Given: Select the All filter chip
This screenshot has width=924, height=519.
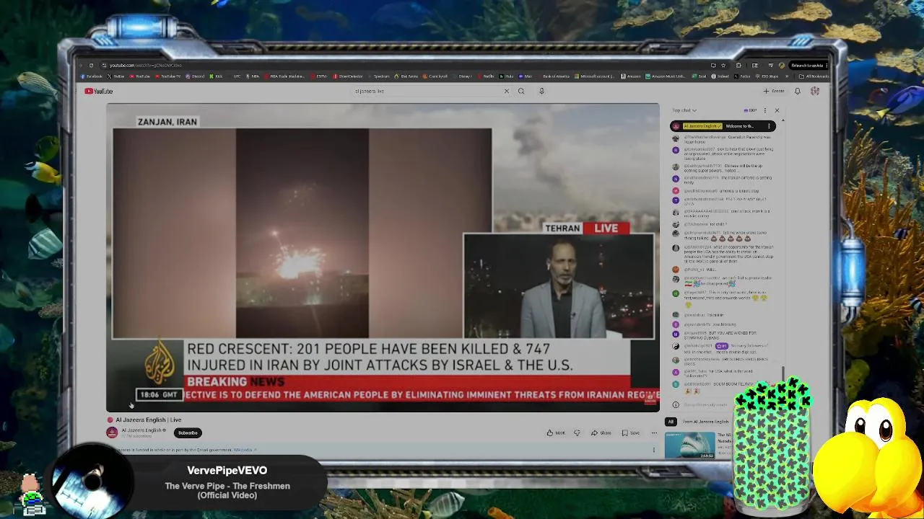Looking at the screenshot, I should click(x=671, y=422).
